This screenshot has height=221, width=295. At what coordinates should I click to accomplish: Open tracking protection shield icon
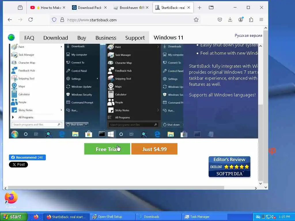(x=54, y=20)
